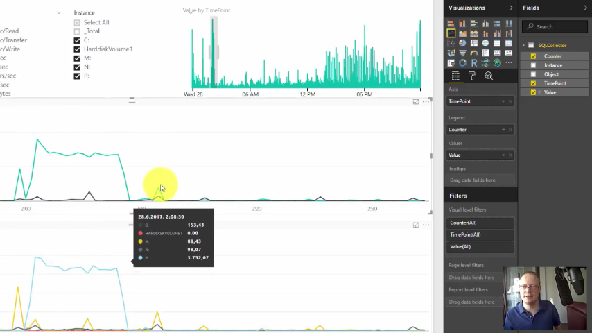Uncheck the HarddiskVolume1 instance checkbox
The width and height of the screenshot is (592, 333).
tap(77, 49)
